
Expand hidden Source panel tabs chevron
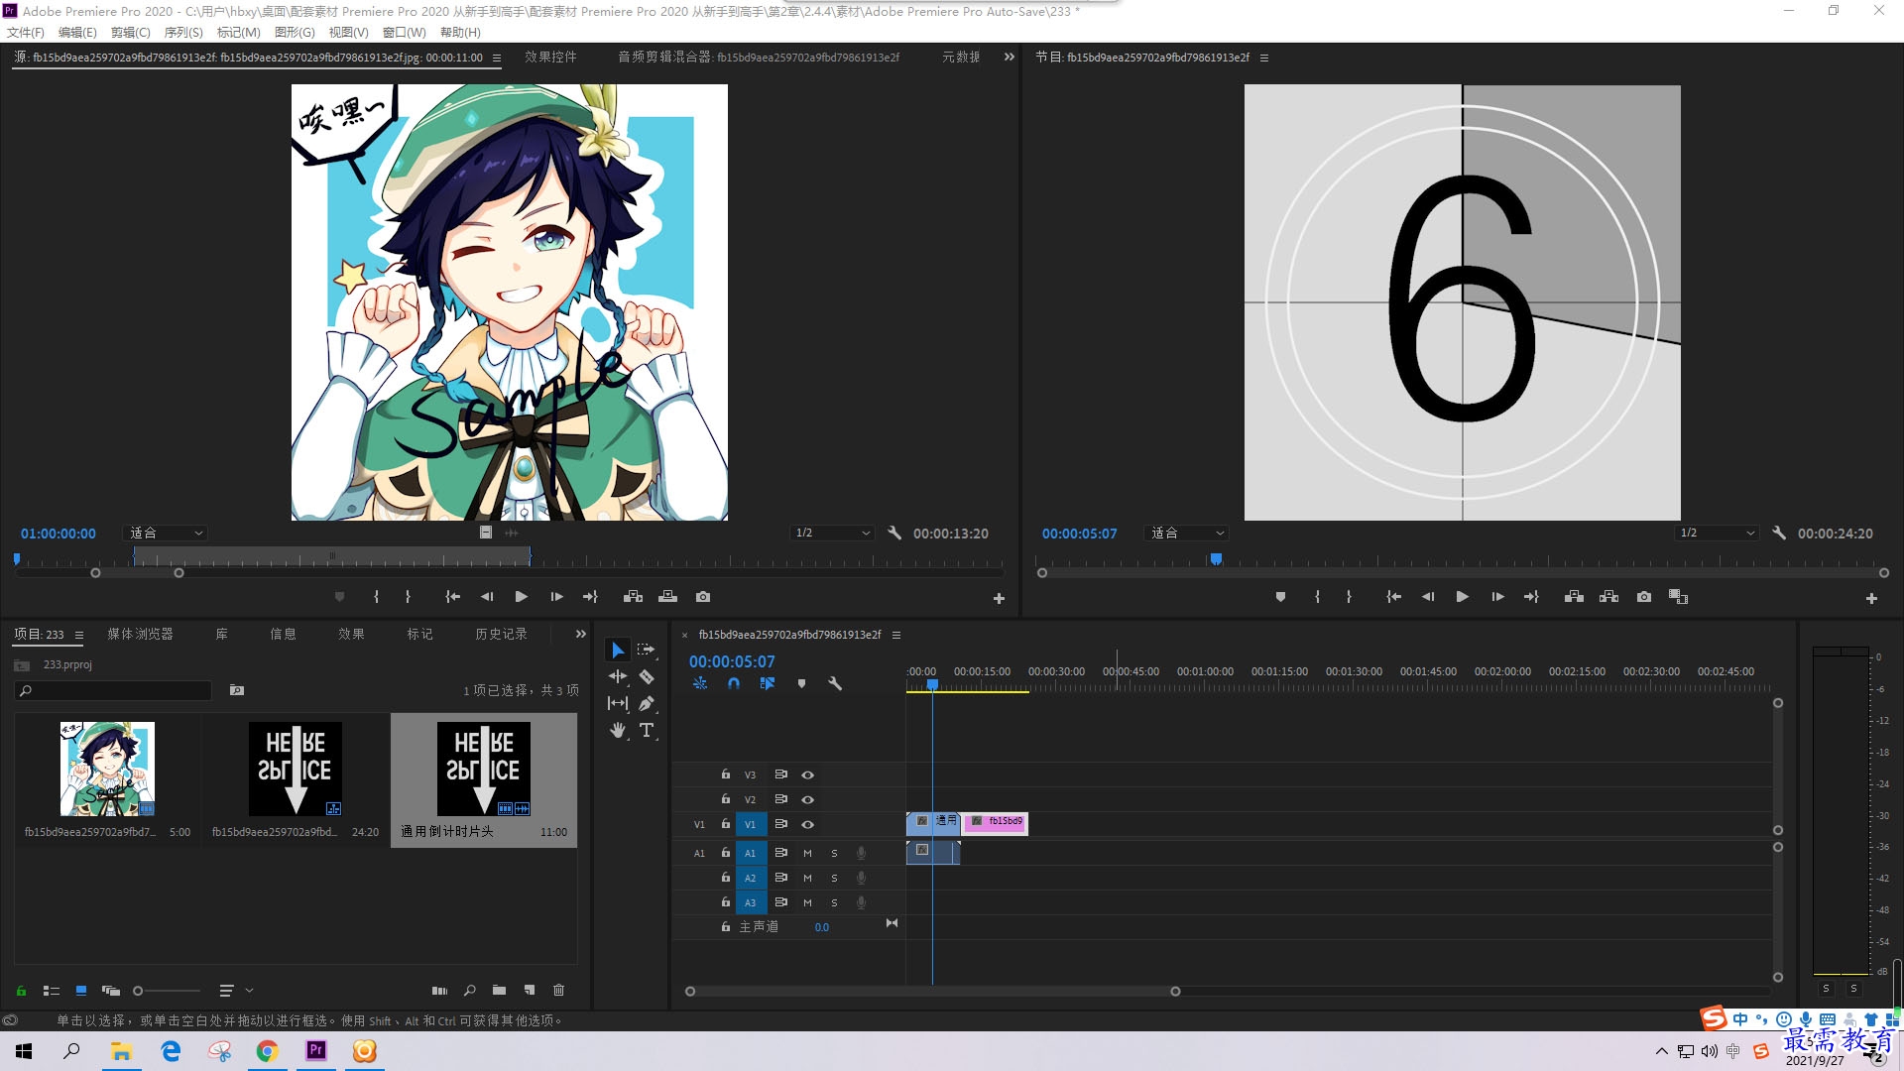(1010, 57)
